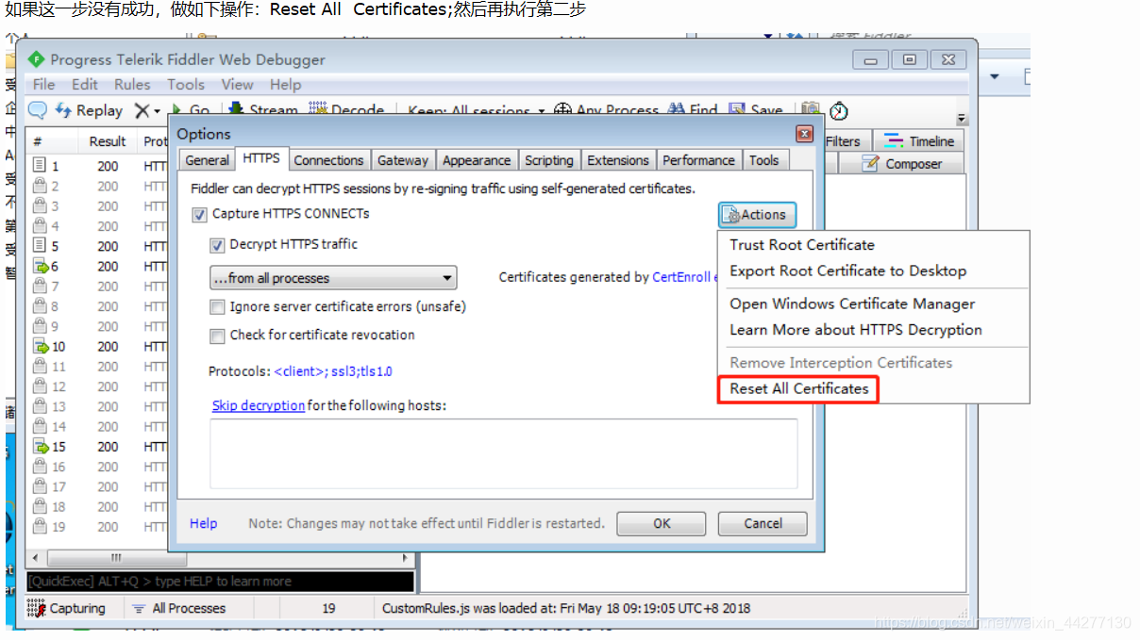
Task: Select session row 15 with green arrow
Action: pos(99,447)
